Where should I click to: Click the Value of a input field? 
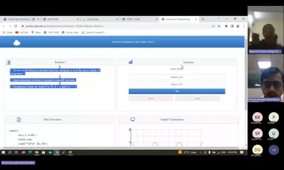(x=177, y=77)
